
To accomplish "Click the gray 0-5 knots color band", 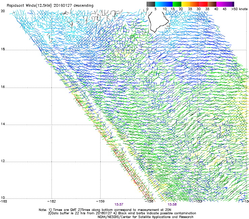I will coord(151,4).
